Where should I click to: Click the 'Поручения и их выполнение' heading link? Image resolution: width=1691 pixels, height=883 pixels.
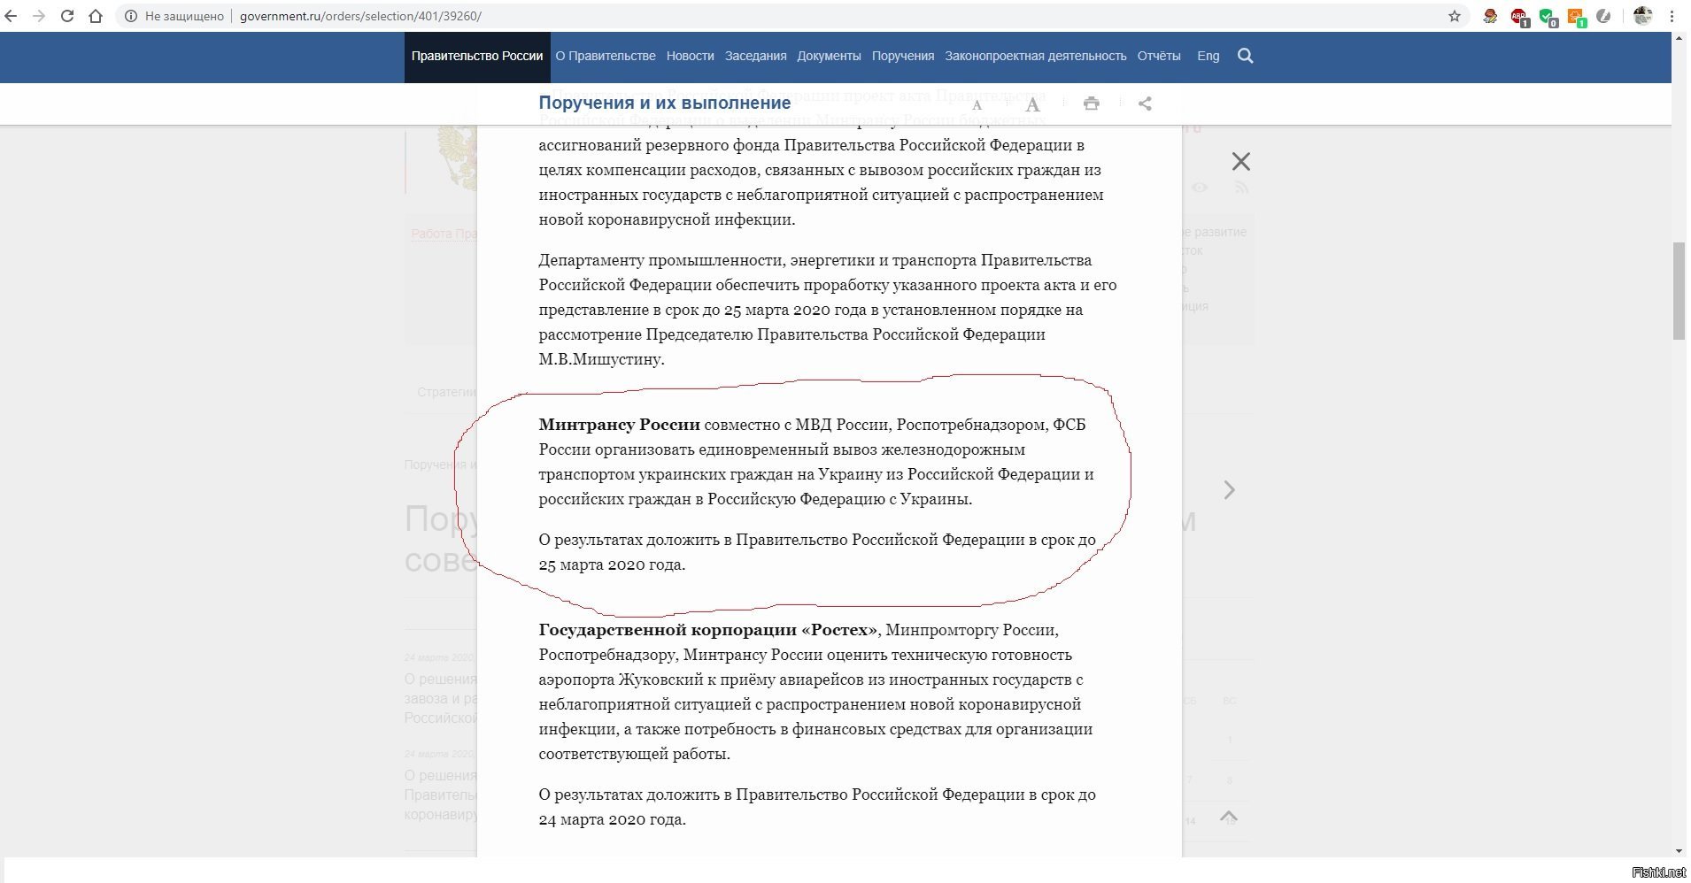coord(664,104)
